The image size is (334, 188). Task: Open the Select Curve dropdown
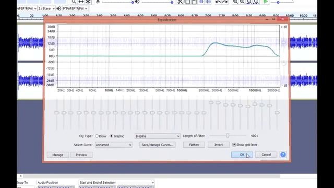coord(114,145)
